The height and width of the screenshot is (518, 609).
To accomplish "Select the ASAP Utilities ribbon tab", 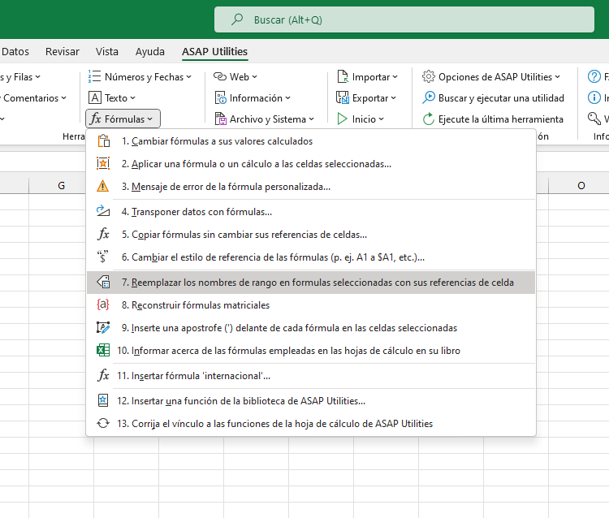I will point(215,51).
